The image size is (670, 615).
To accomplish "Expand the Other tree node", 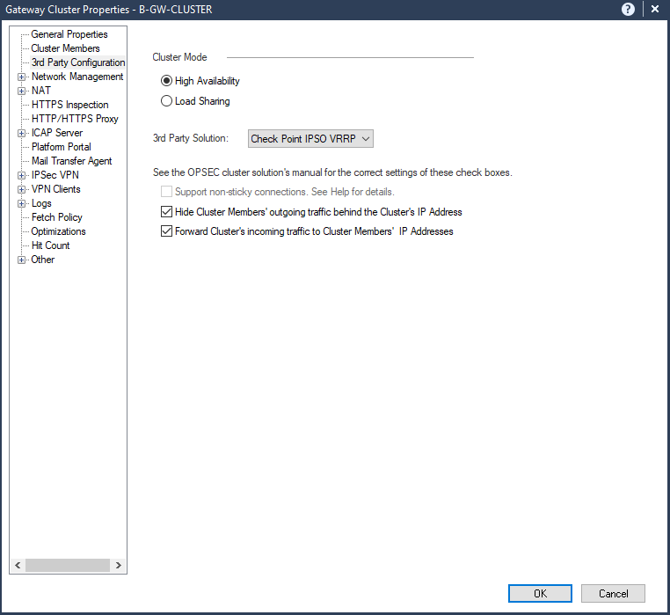I will click(x=21, y=260).
